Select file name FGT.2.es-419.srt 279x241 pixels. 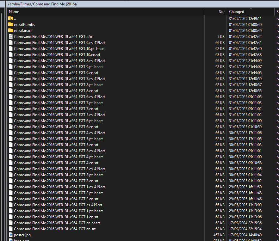[x=59, y=169]
